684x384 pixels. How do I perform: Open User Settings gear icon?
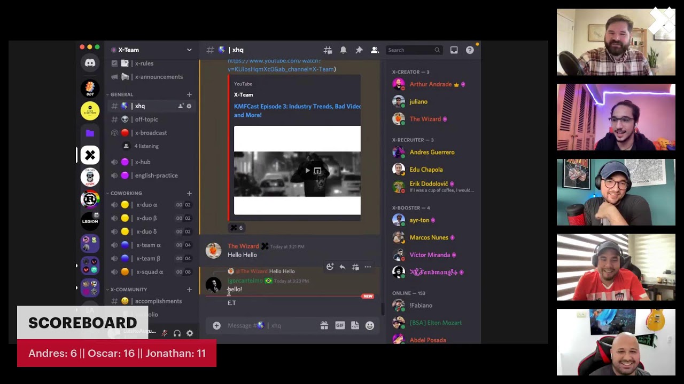[x=190, y=333]
